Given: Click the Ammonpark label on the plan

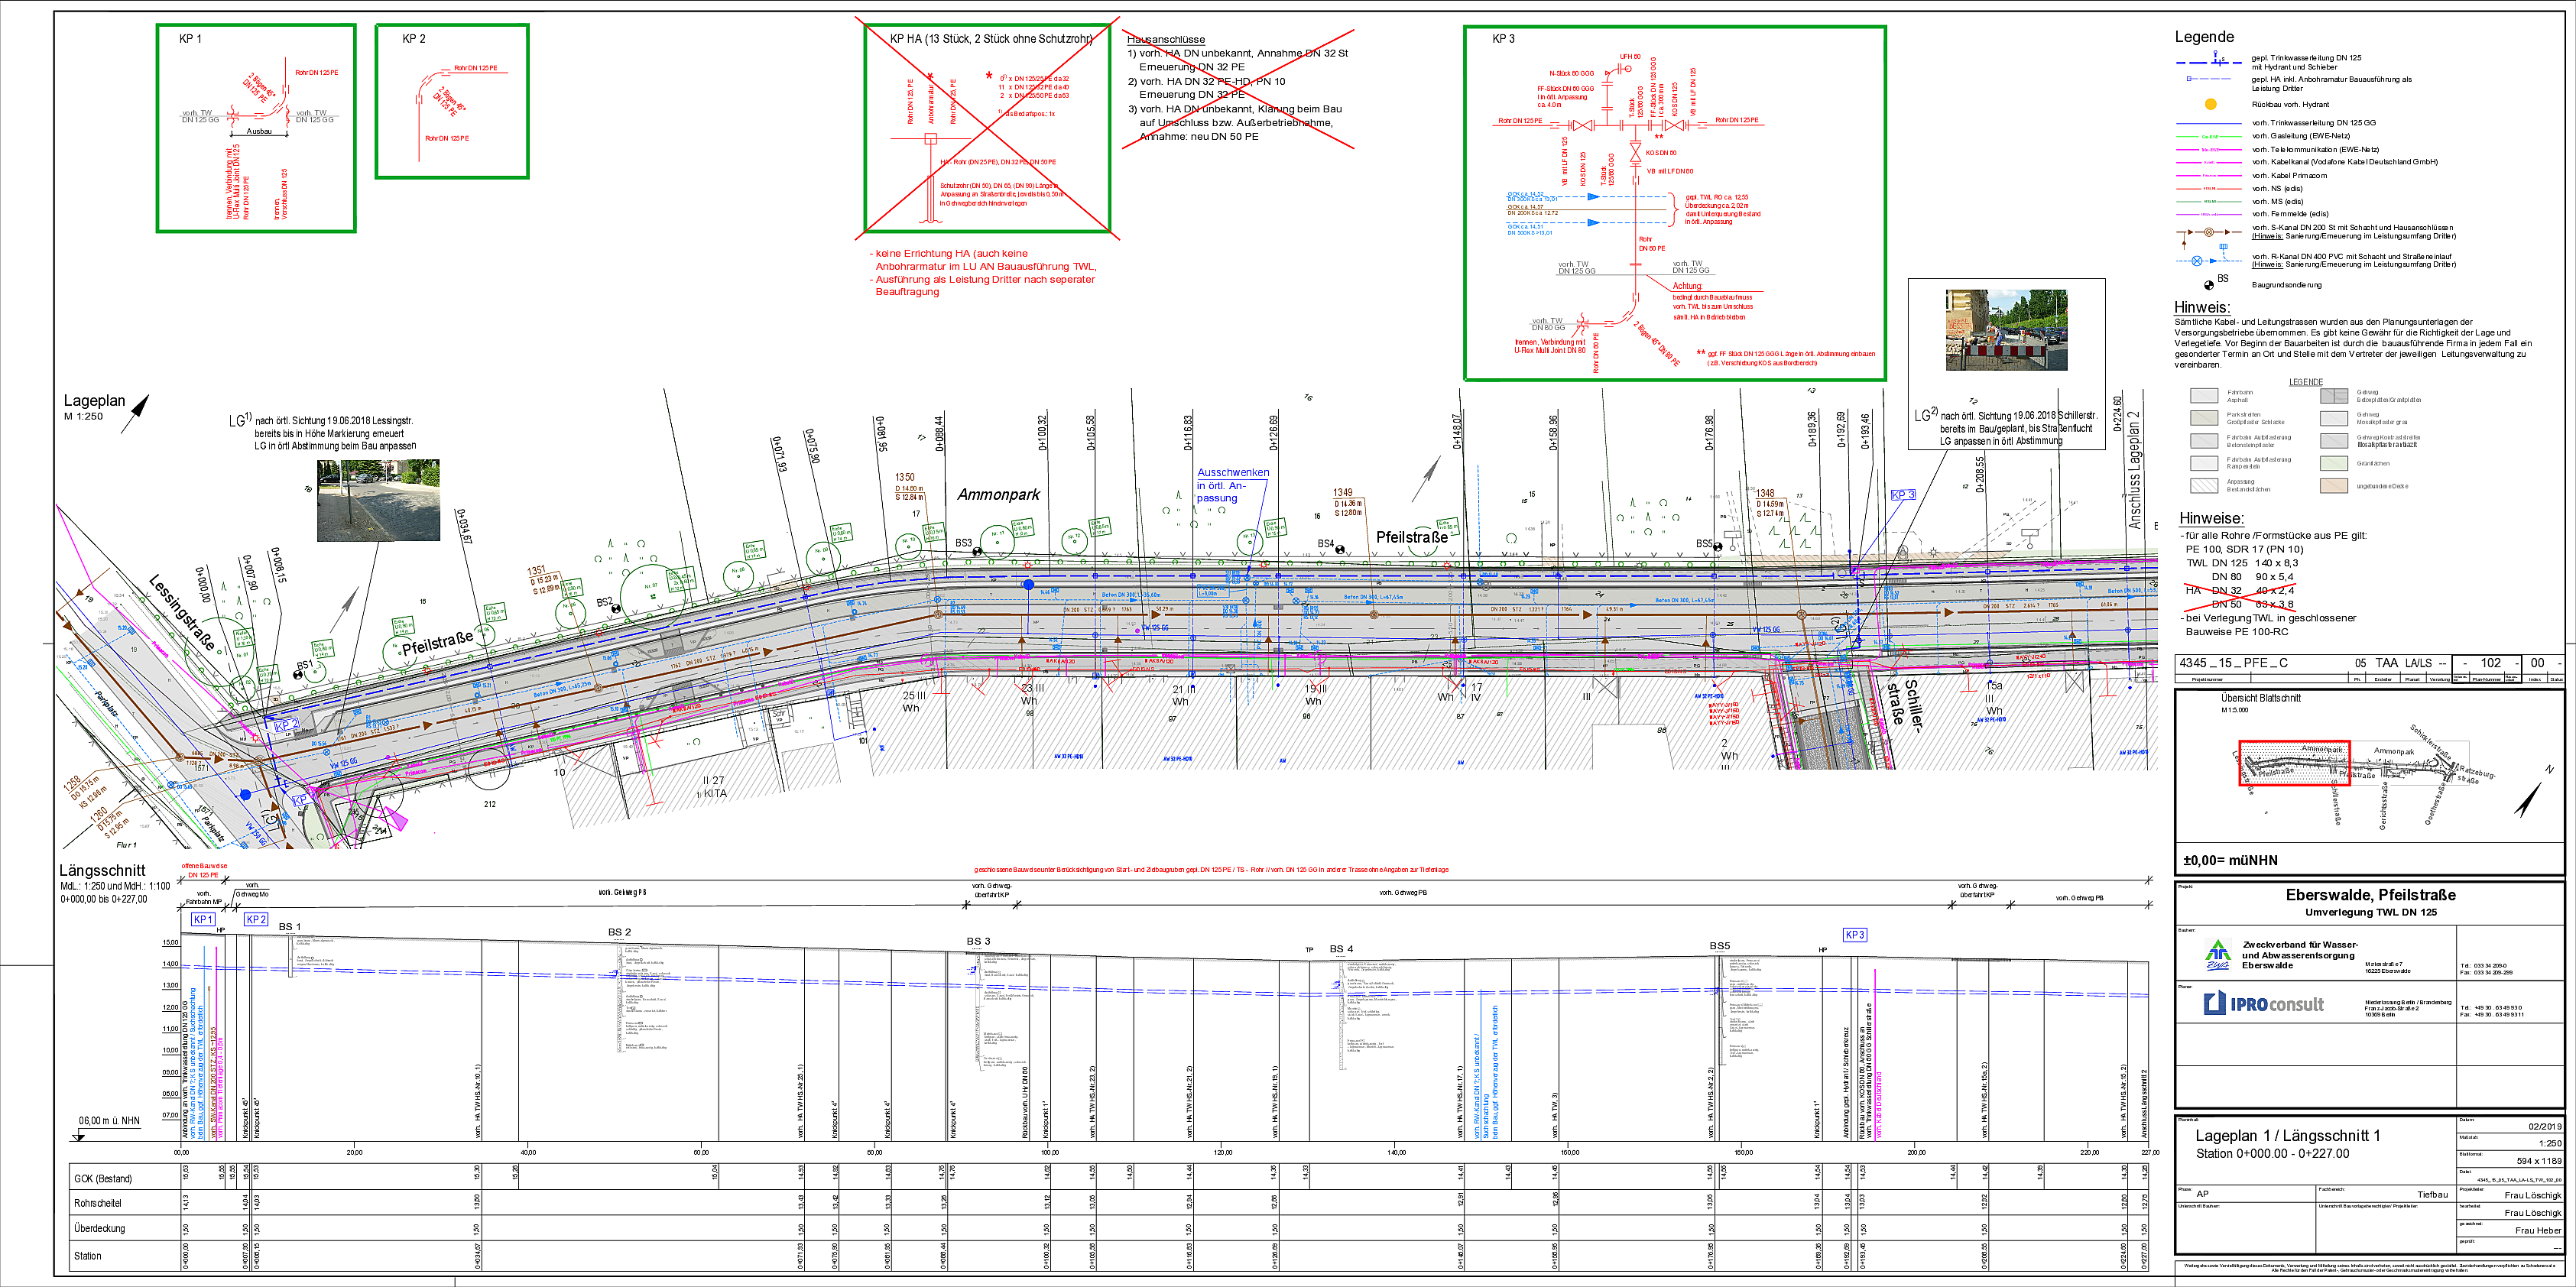Looking at the screenshot, I should (x=998, y=494).
